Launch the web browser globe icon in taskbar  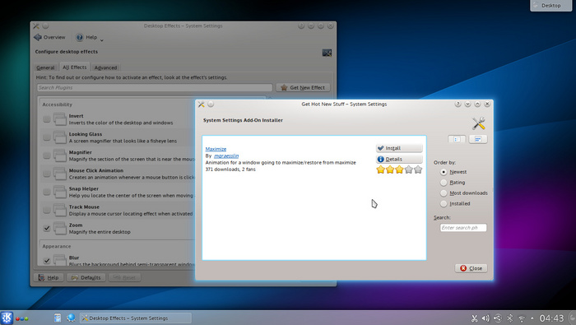pos(71,318)
